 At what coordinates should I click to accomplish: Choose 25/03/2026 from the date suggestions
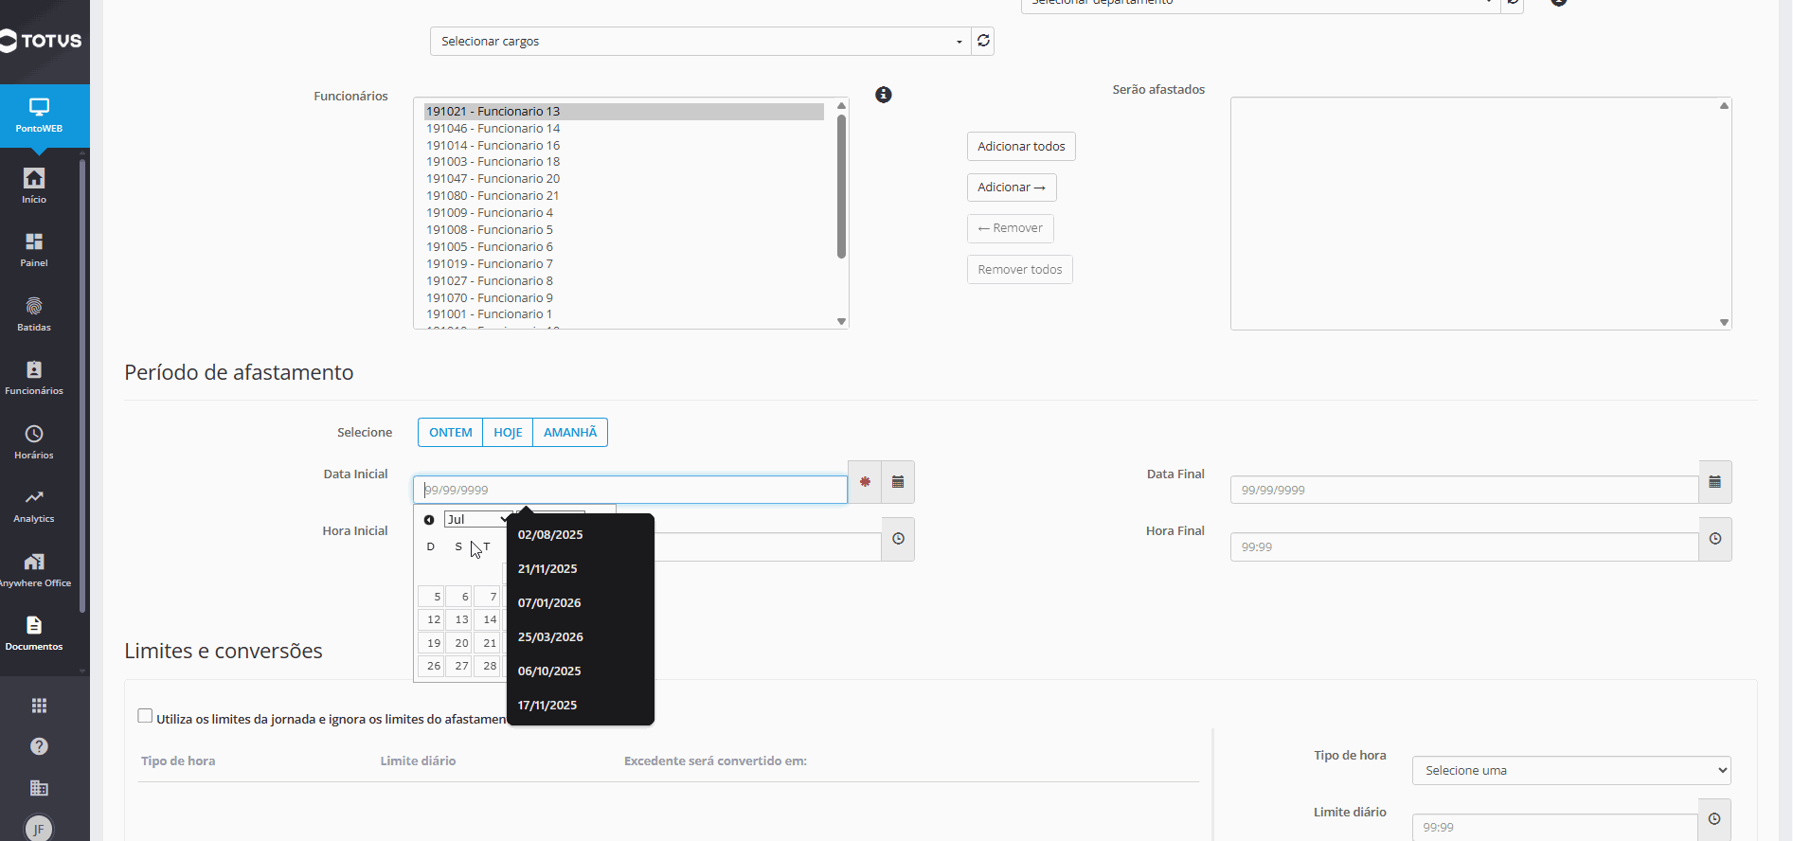click(550, 636)
